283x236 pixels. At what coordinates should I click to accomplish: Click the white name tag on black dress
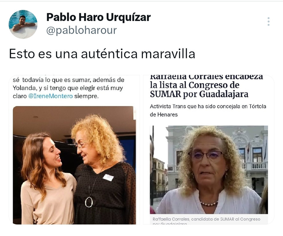(108, 178)
